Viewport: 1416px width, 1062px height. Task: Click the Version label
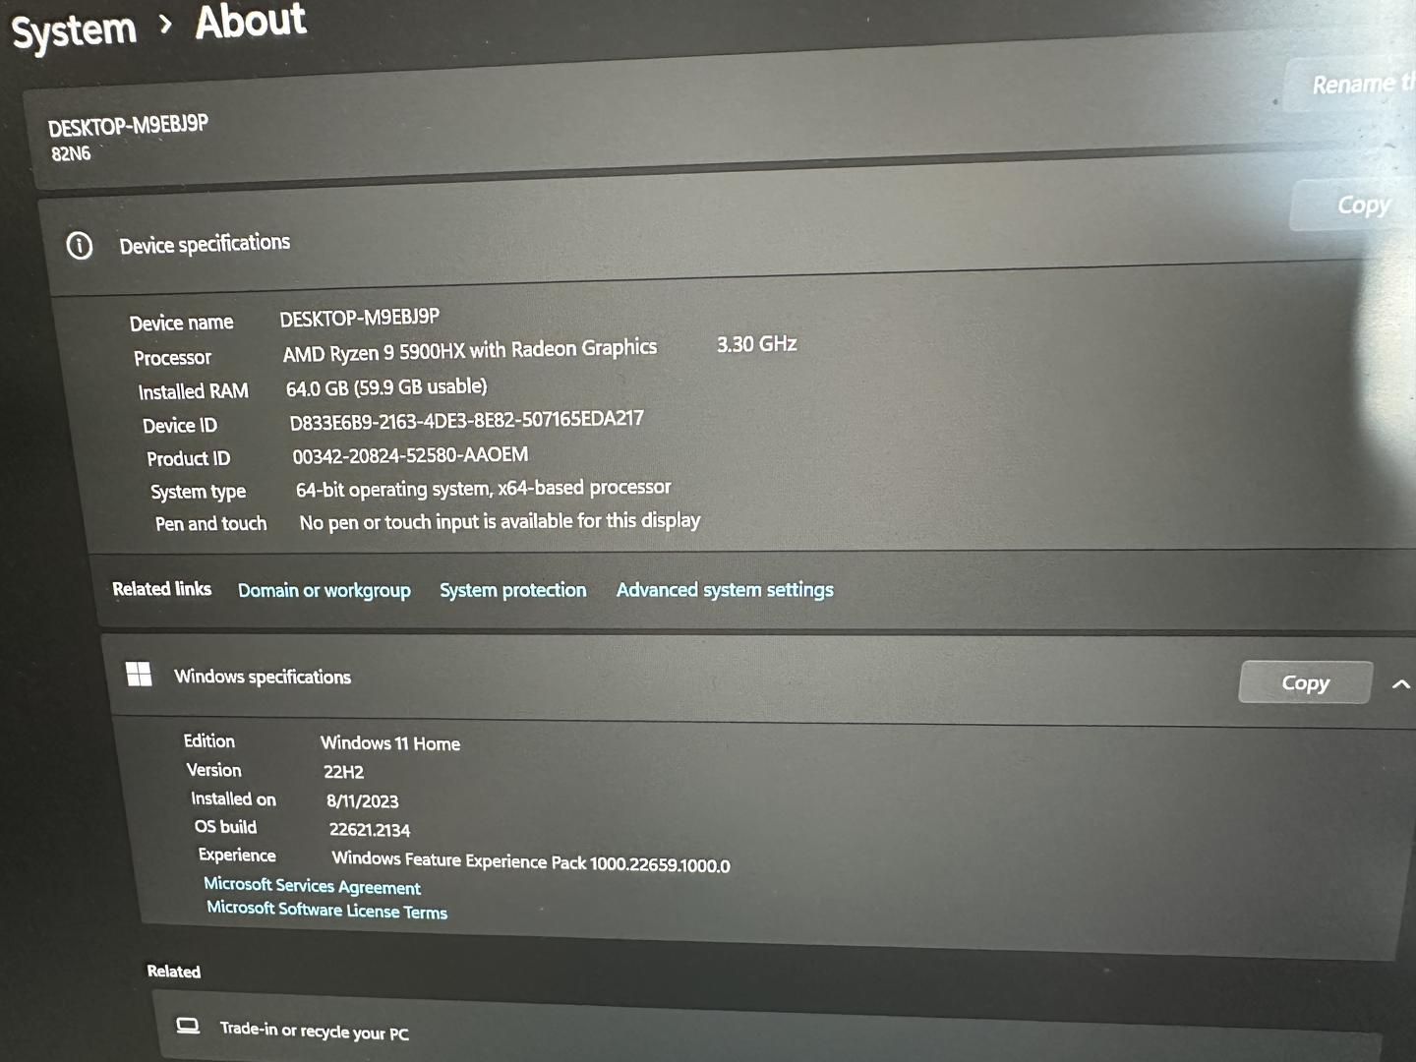214,770
